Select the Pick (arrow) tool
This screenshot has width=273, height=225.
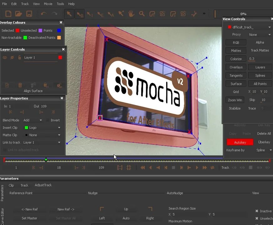(x=69, y=14)
